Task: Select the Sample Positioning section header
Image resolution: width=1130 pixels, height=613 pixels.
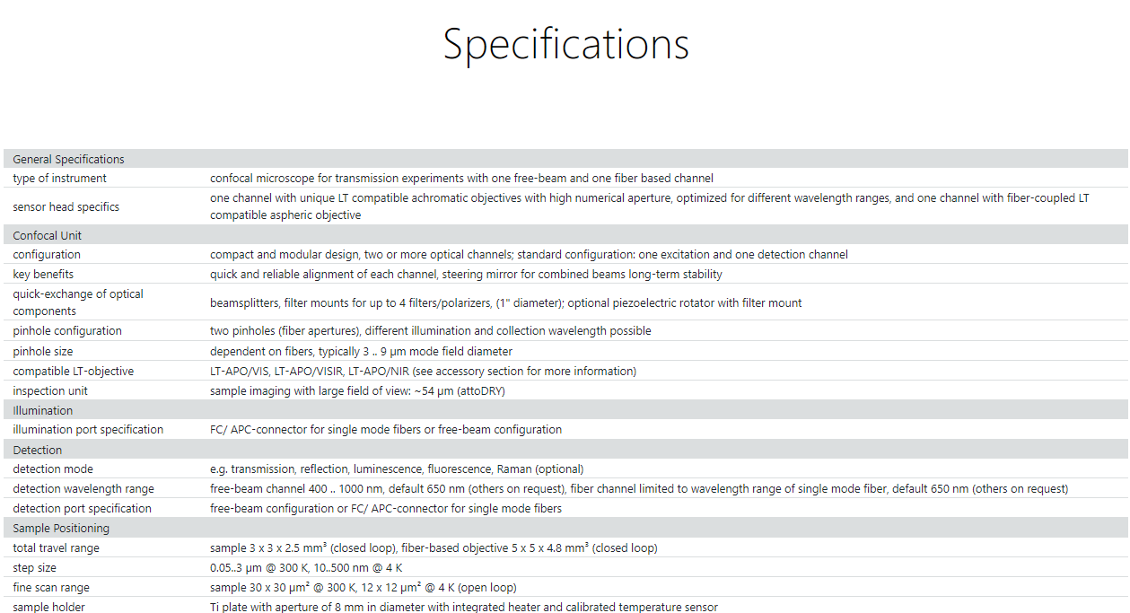Action: pos(565,528)
